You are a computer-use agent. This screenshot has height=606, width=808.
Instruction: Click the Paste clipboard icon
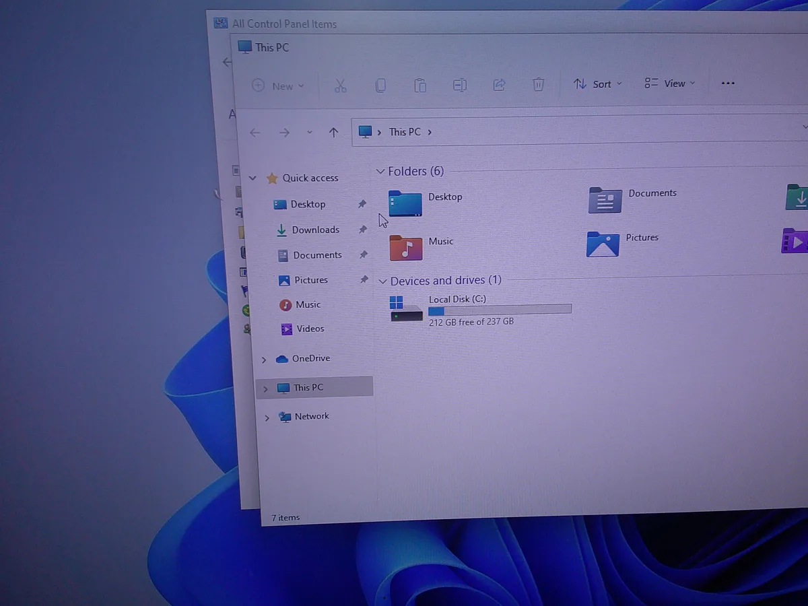click(420, 85)
